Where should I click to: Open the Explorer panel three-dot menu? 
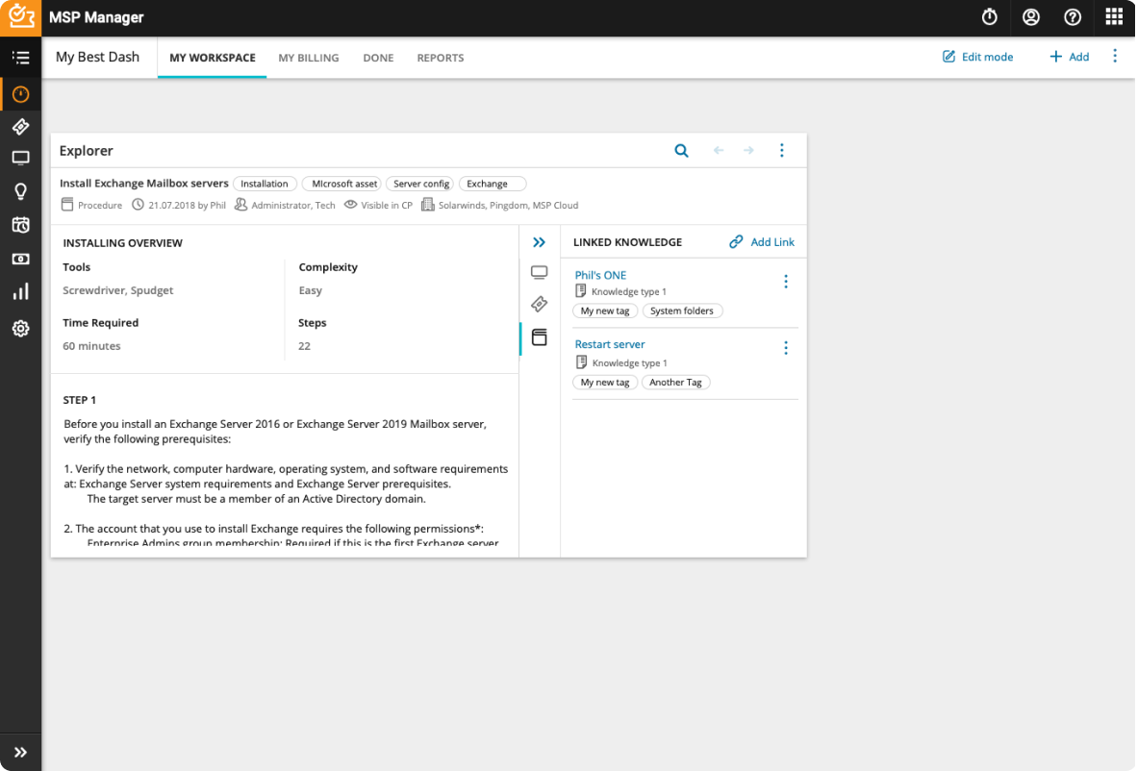click(x=782, y=150)
